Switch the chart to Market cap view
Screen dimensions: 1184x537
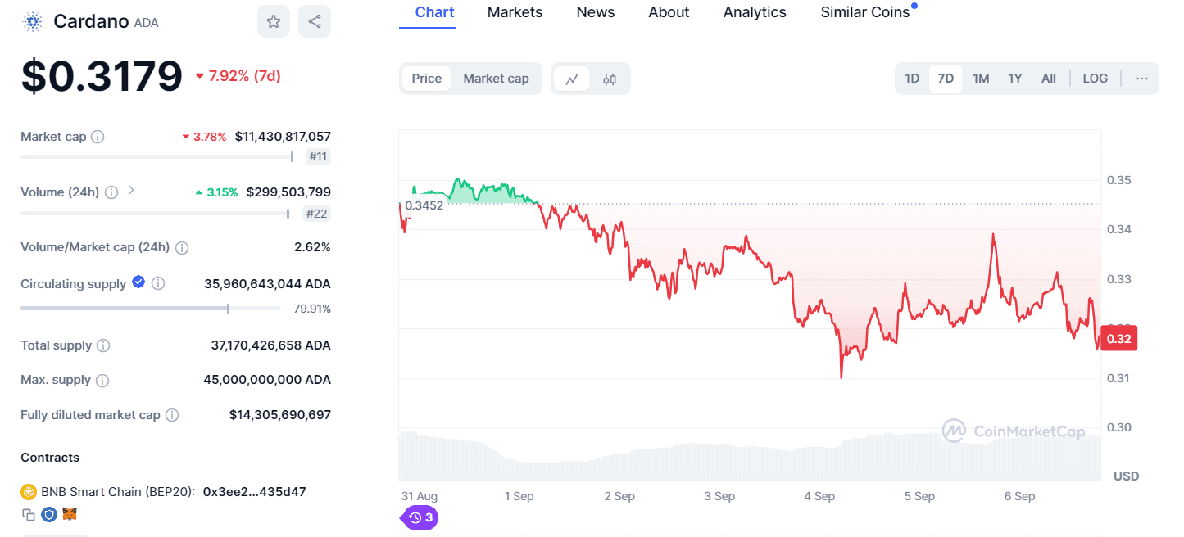496,78
